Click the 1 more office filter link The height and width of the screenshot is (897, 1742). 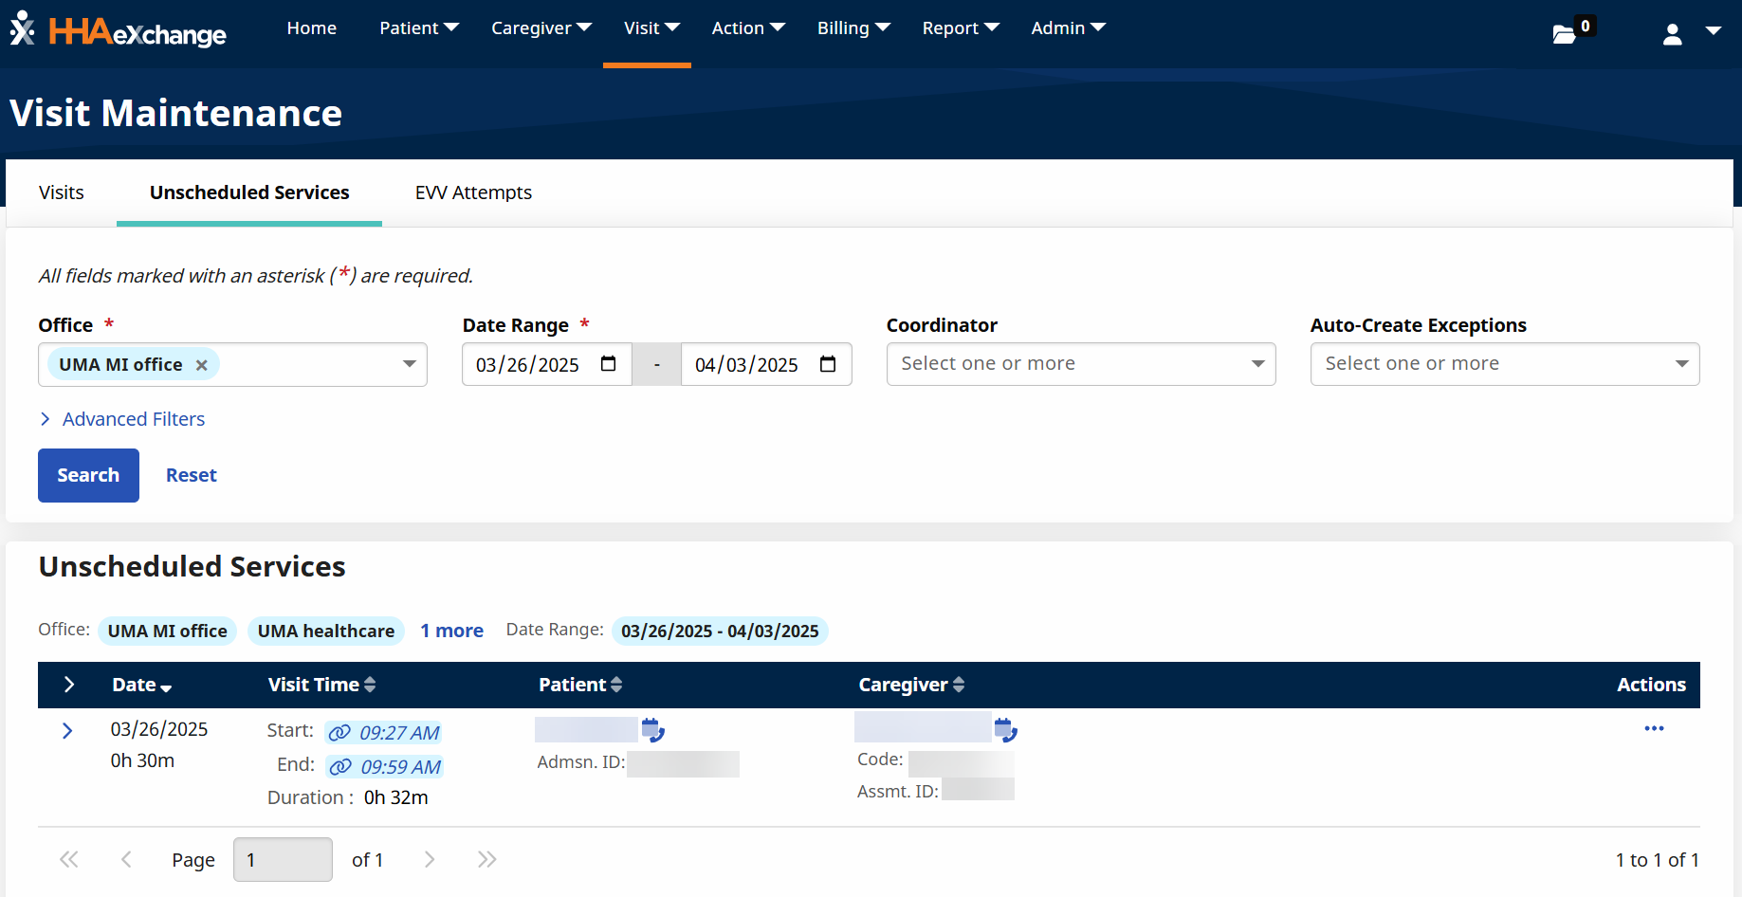451,630
